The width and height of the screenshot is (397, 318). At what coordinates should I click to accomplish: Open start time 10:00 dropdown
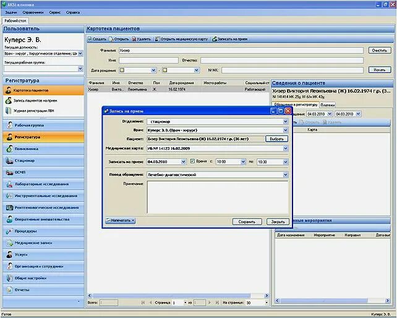pos(243,161)
